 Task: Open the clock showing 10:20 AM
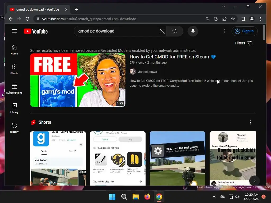(x=251, y=197)
